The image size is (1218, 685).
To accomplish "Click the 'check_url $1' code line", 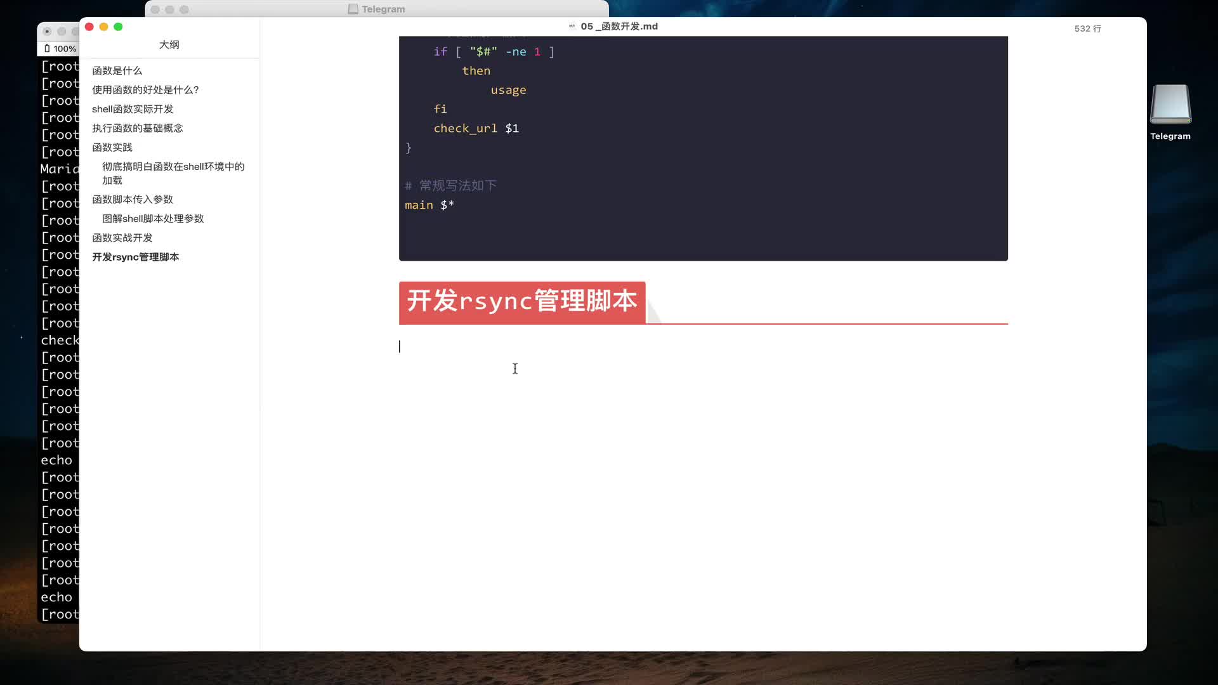I will pyautogui.click(x=476, y=128).
